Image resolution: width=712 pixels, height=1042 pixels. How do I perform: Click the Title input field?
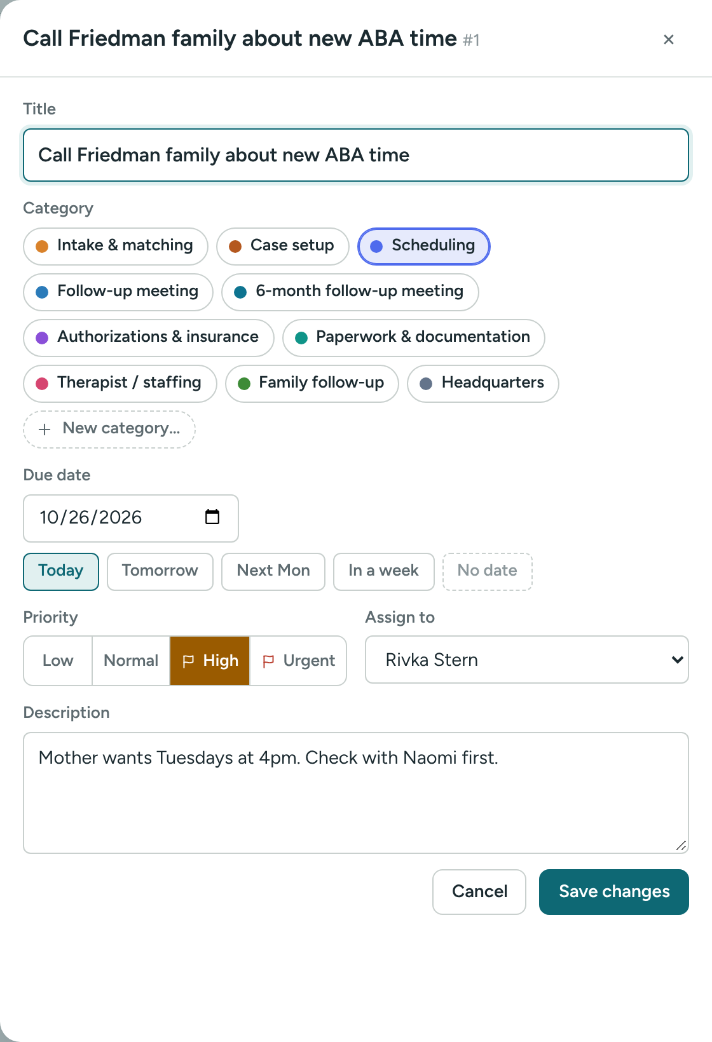pyautogui.click(x=356, y=155)
